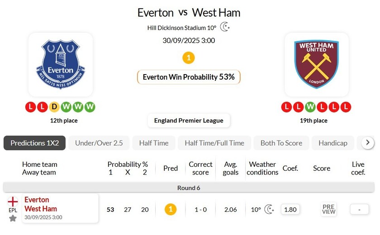Click the 1.80 coefficient button
380x235 pixels.
click(290, 209)
